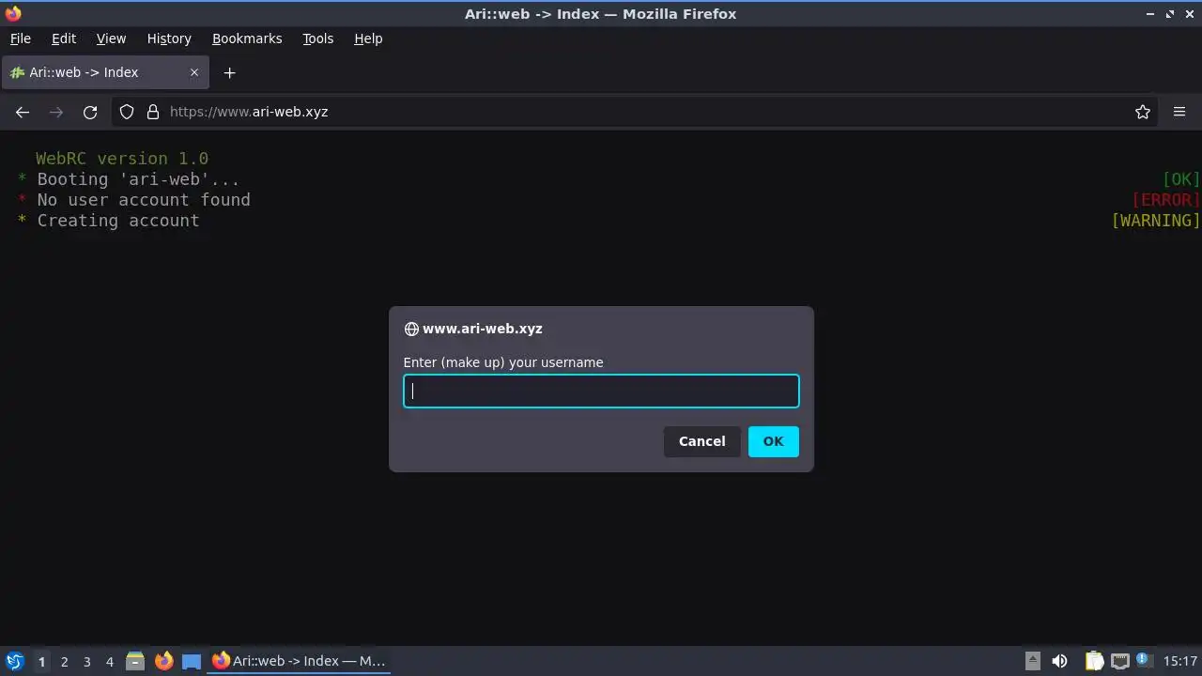Click the blue show desktop icon
Image resolution: width=1202 pixels, height=676 pixels.
coord(192,661)
